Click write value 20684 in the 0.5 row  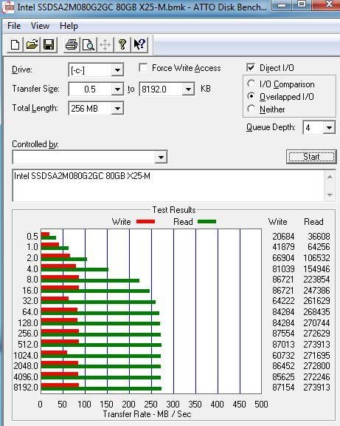pyautogui.click(x=283, y=237)
